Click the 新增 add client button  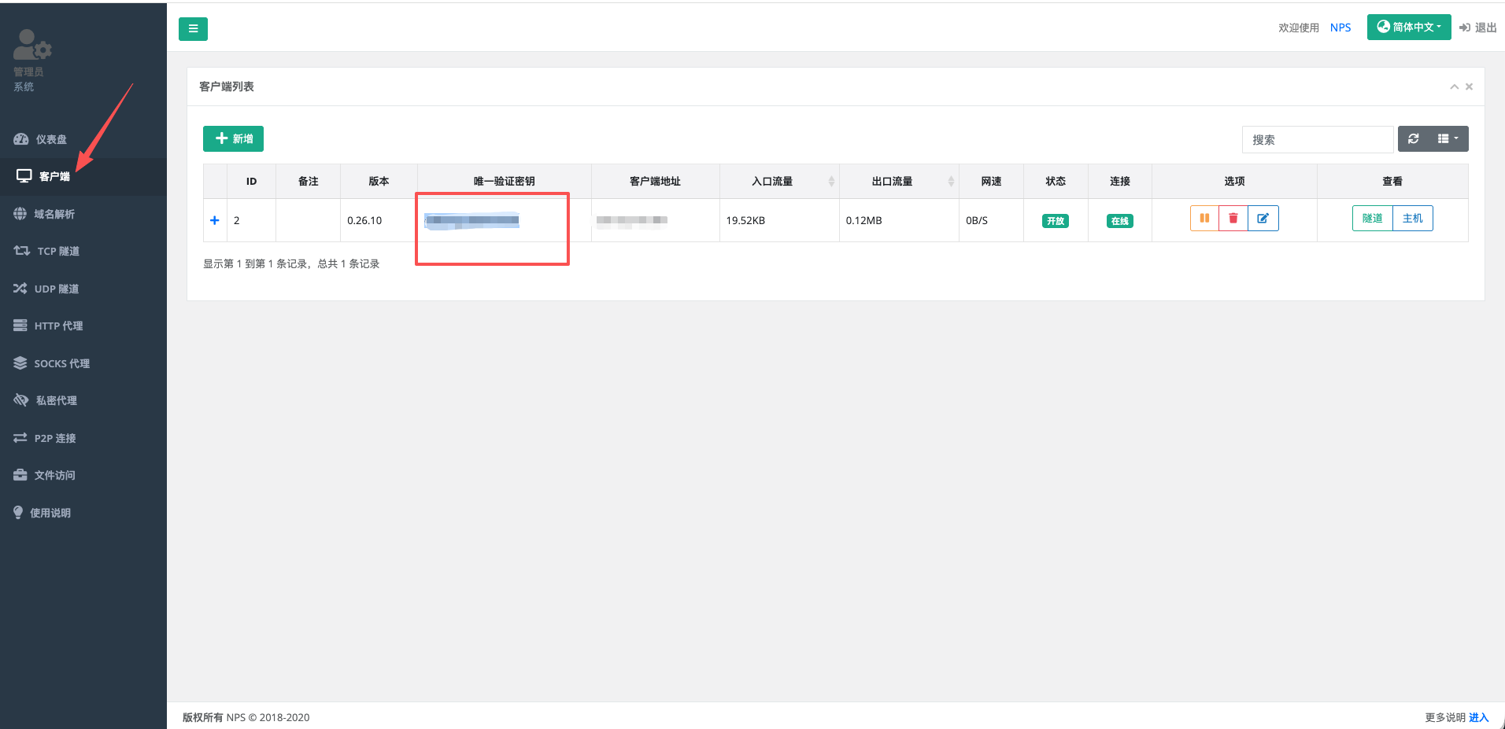click(233, 139)
